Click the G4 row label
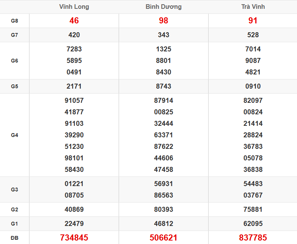The width and height of the screenshot is (297, 244). pos(15,135)
